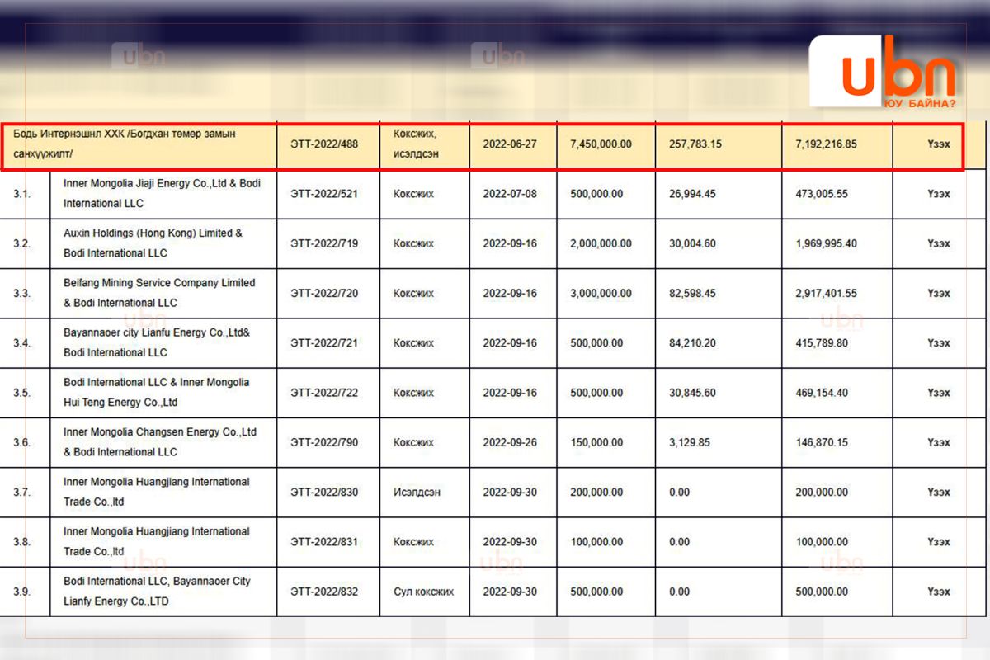Select the row number 3.3 cell

22,294
